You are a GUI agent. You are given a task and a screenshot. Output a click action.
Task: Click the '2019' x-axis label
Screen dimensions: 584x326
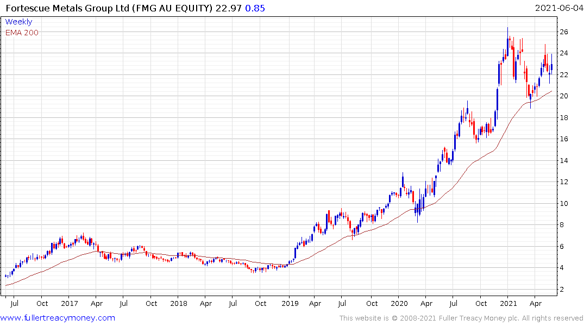click(x=290, y=303)
